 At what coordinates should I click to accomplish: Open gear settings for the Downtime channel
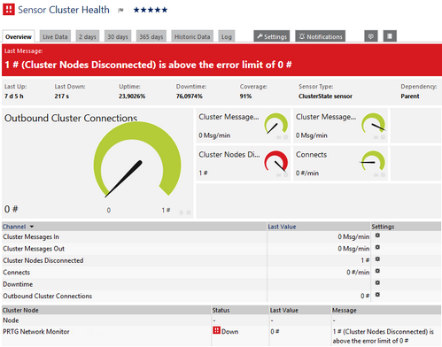pos(377,282)
